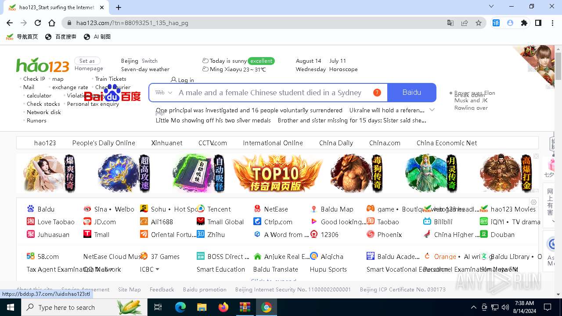Viewport: 562px width, 316px height.
Task: Open the volume icon in system tray
Action: click(x=505, y=307)
